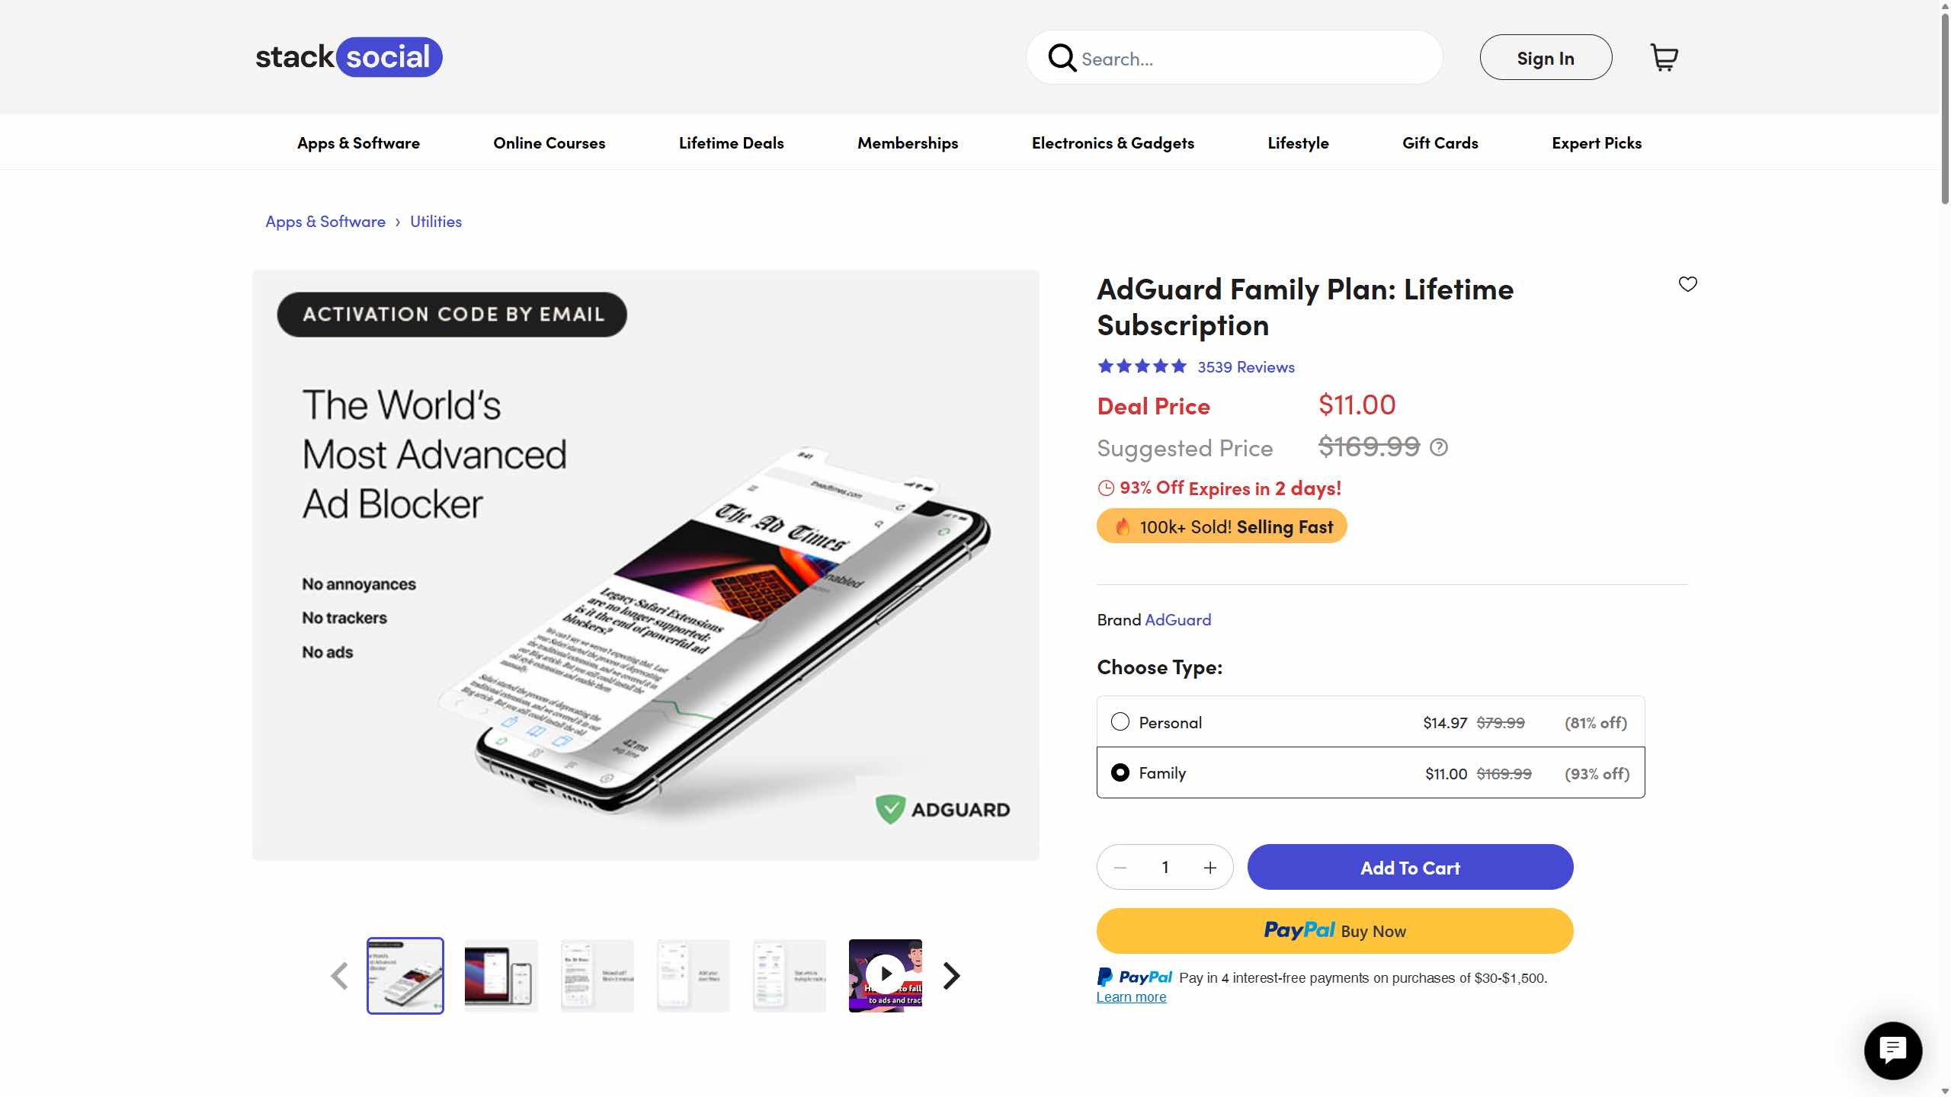Show next thumbnails with right chevron

(951, 976)
